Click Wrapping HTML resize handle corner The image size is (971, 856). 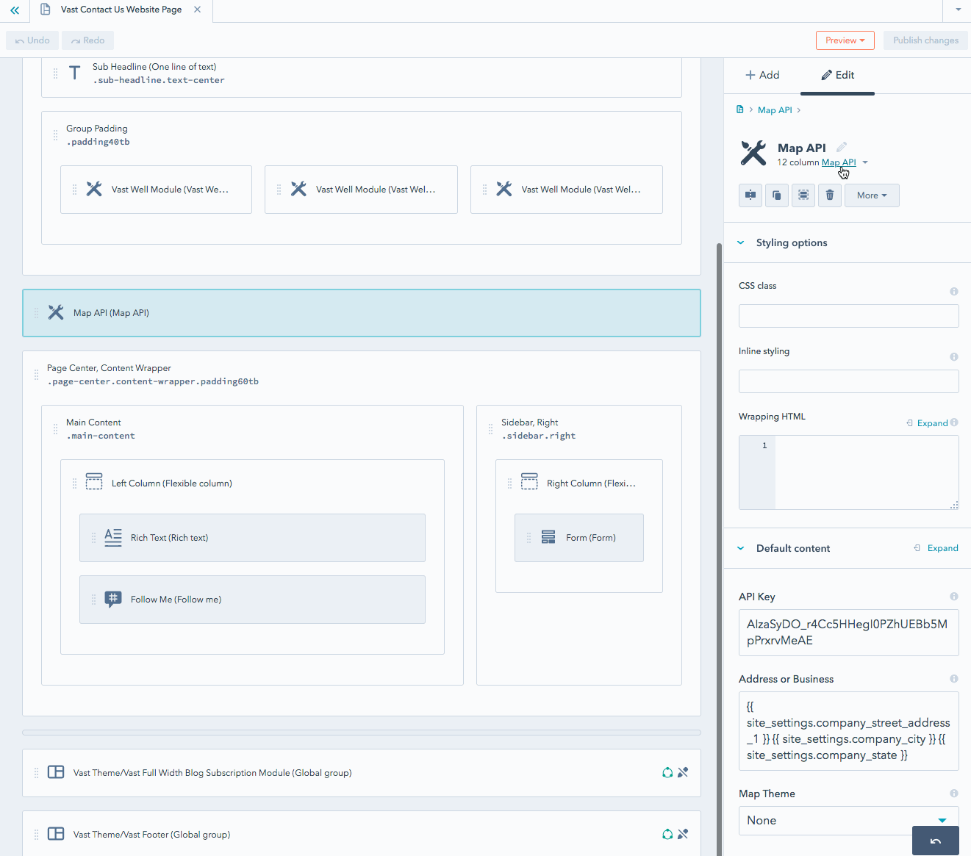954,505
